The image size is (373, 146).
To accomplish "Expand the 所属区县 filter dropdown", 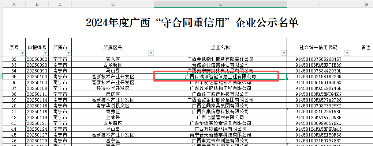I will point(151,53).
